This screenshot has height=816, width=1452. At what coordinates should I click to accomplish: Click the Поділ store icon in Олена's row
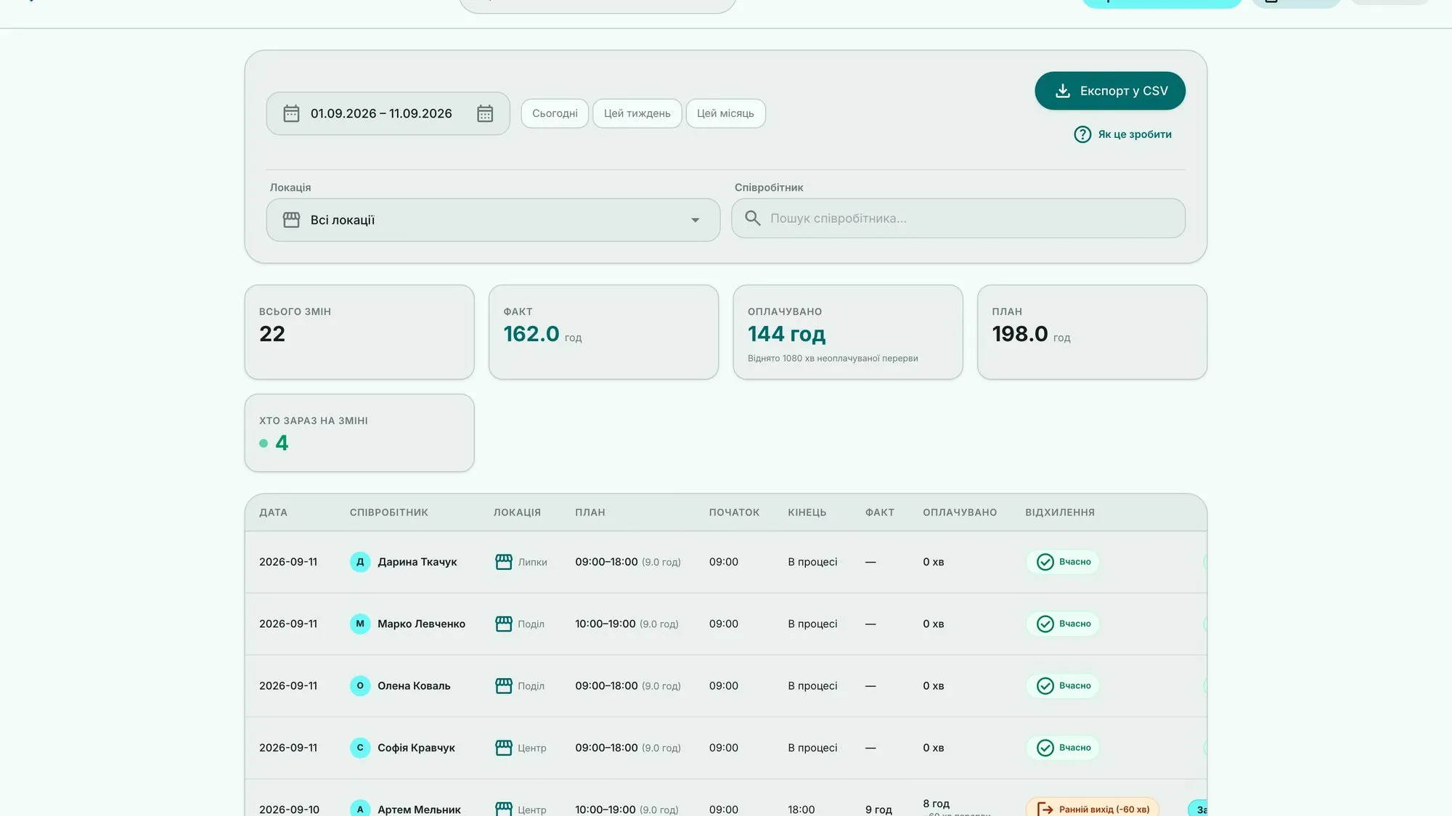tap(504, 686)
